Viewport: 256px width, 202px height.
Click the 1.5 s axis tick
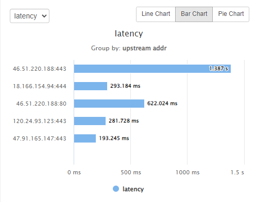click(x=237, y=172)
